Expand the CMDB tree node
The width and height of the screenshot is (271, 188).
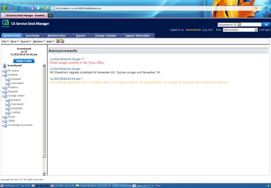pyautogui.click(x=3, y=121)
